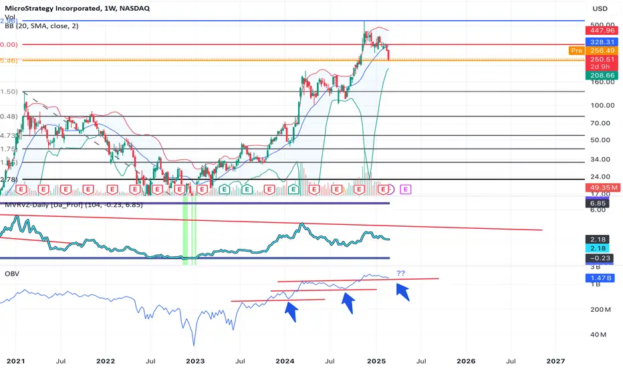Open the USD currency selector
Screen dimensions: 623x368
(x=600, y=9)
